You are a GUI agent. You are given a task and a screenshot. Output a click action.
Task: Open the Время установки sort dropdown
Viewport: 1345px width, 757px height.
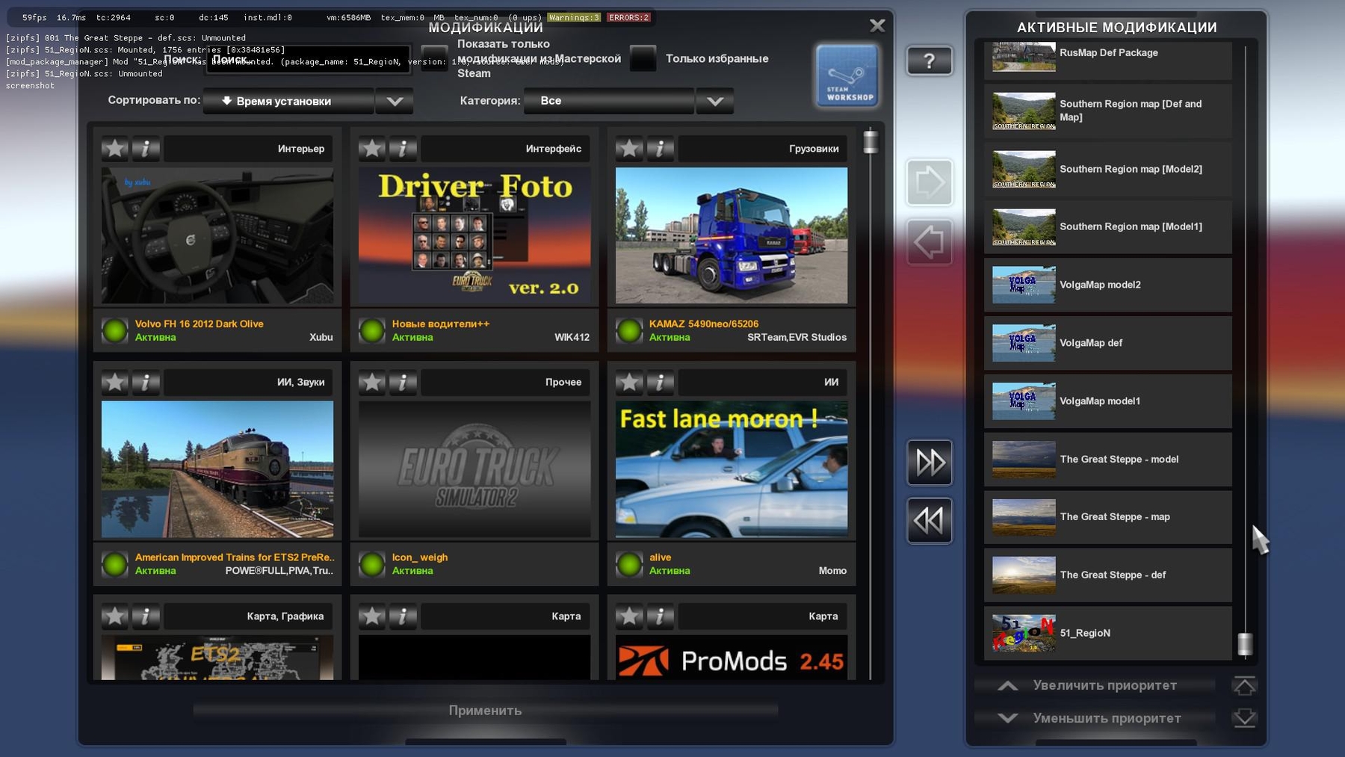coord(288,100)
